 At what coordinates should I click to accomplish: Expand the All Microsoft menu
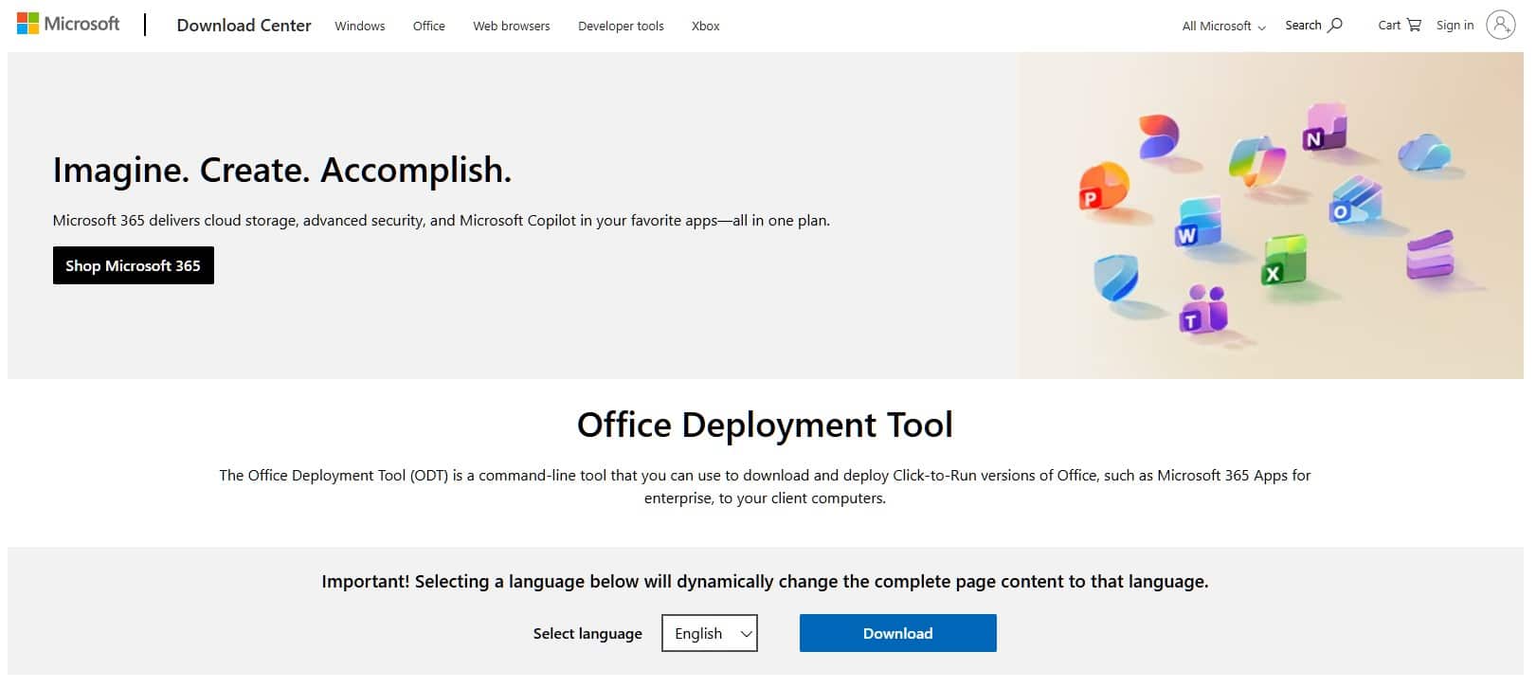coord(1223,27)
